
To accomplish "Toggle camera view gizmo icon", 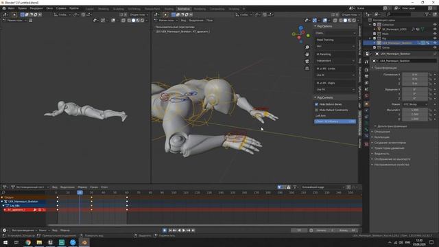I will (307, 61).
